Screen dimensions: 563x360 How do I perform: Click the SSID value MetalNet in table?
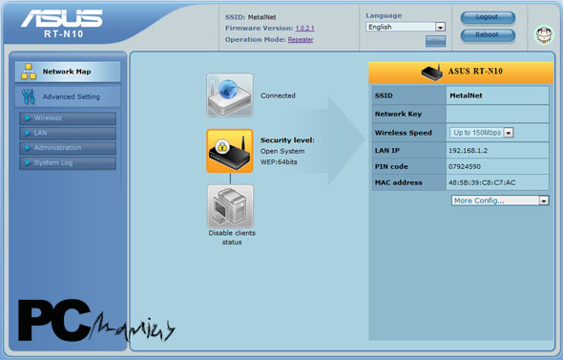click(466, 95)
